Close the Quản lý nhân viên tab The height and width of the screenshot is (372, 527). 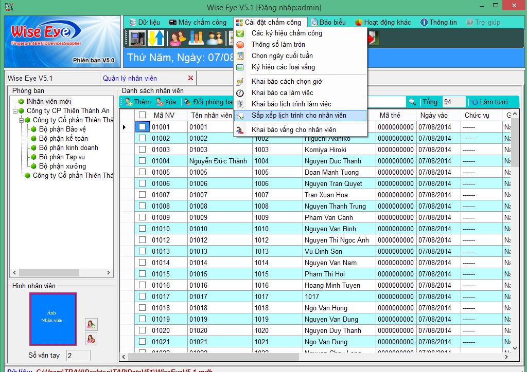(x=190, y=78)
